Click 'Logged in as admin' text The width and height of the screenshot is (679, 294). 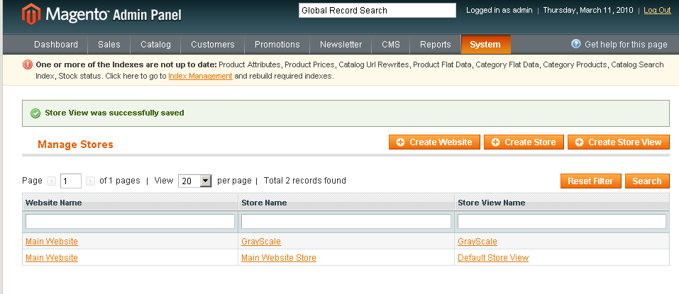pos(499,11)
